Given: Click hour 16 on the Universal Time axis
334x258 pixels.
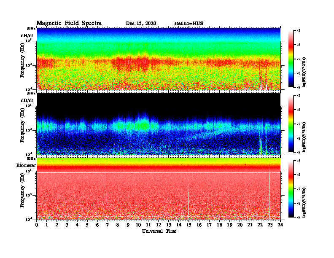Looking at the screenshot, I should (199, 225).
